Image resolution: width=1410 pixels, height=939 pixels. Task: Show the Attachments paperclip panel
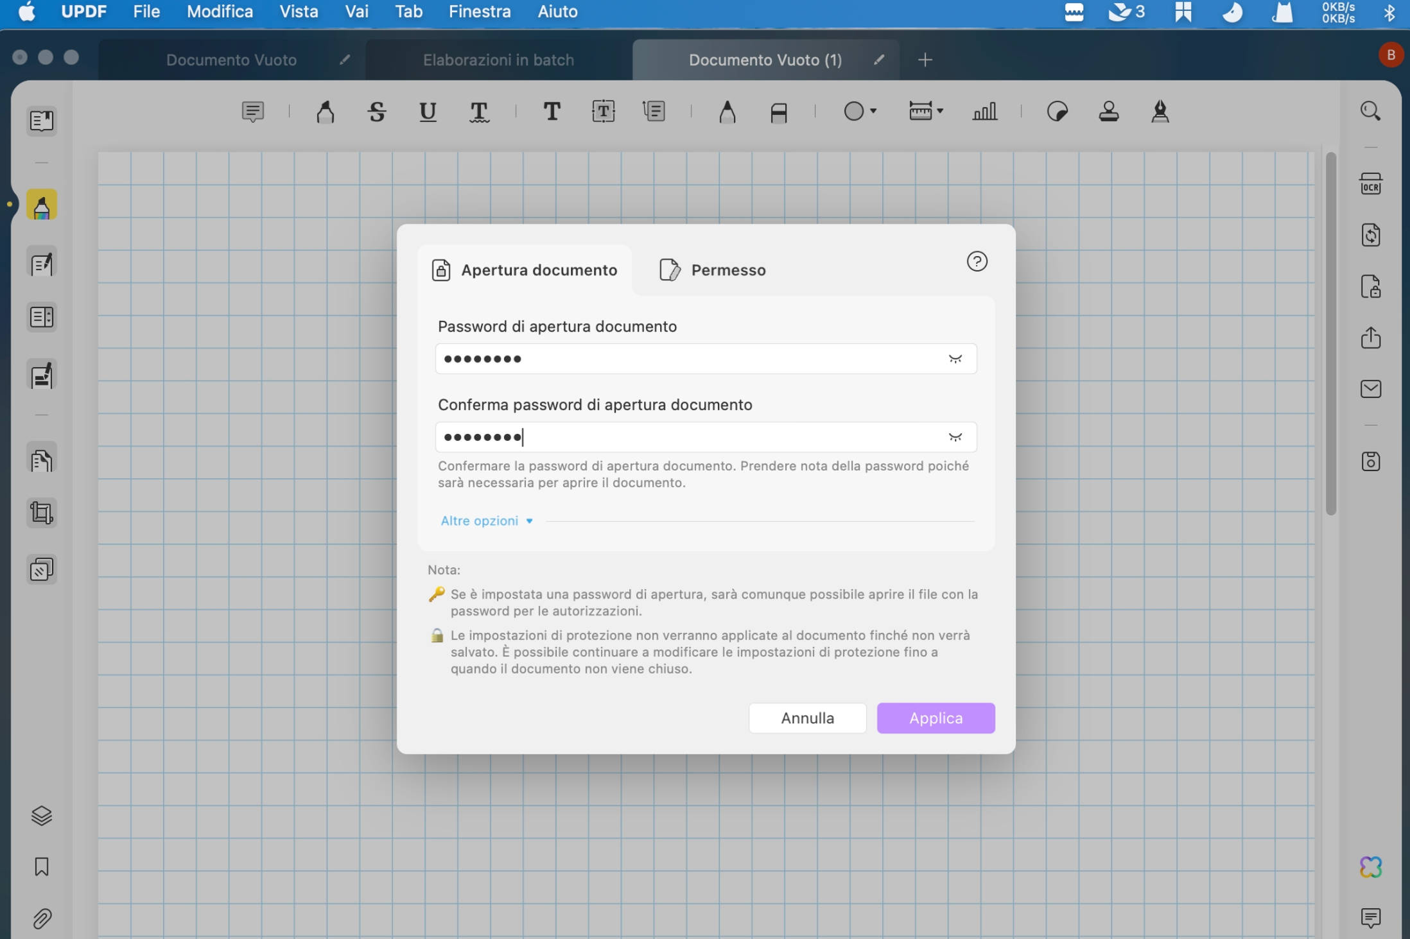click(x=42, y=918)
